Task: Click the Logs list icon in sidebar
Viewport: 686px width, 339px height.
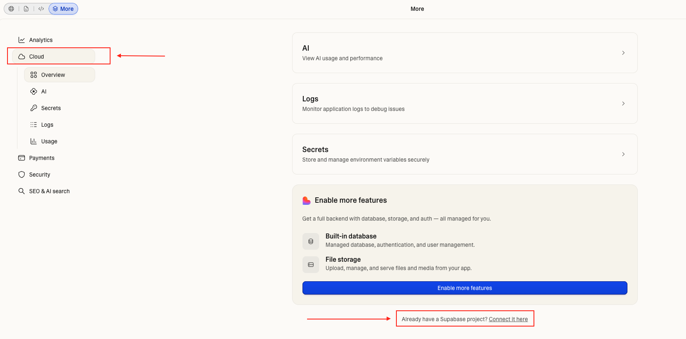Action: pos(34,125)
